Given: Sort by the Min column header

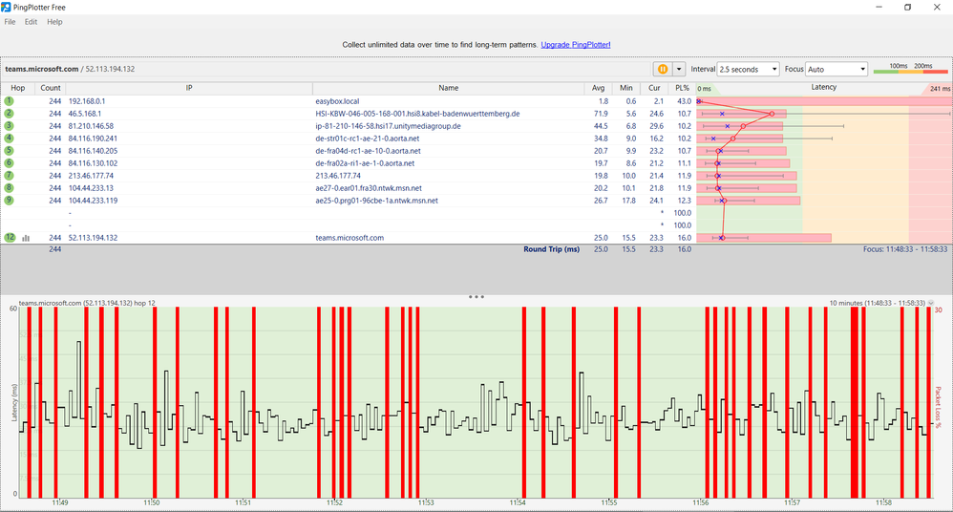Looking at the screenshot, I should point(626,88).
